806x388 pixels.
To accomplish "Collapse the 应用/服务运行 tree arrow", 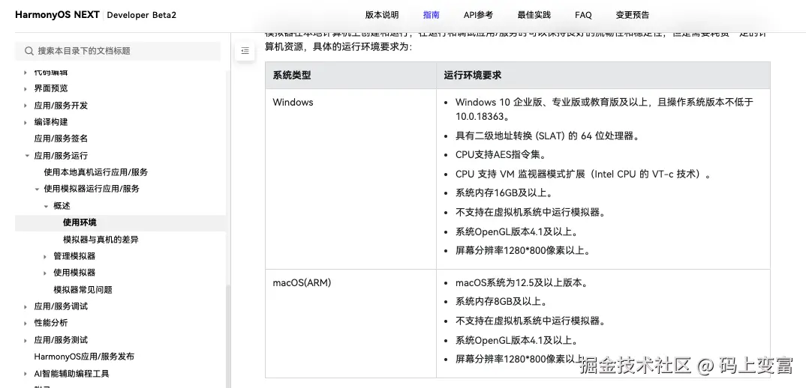I will click(x=27, y=156).
